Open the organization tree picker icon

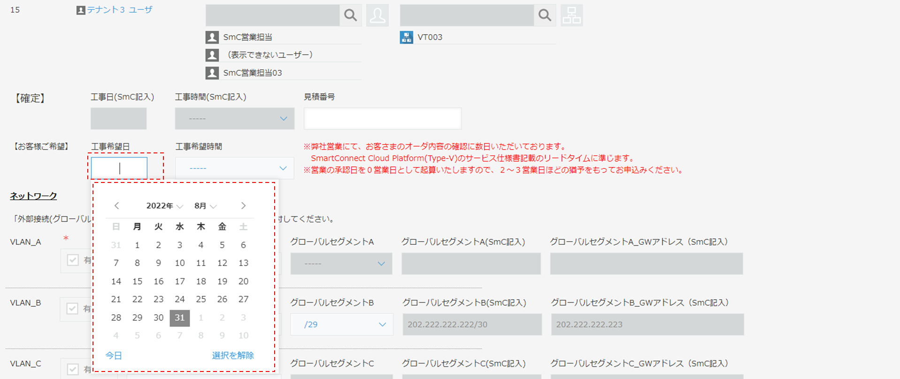572,15
